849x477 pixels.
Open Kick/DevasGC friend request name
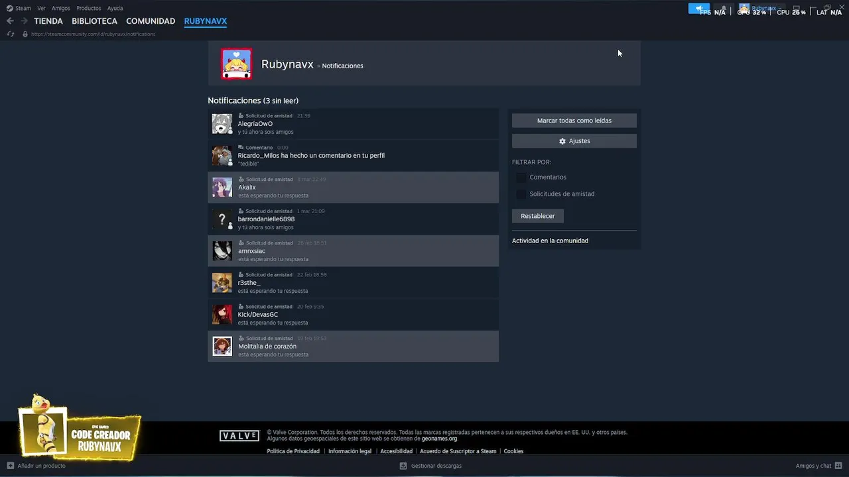pos(258,315)
